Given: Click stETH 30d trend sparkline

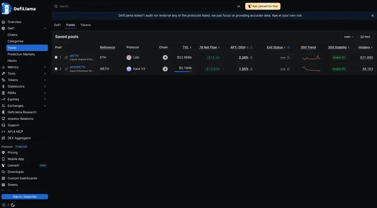Looking at the screenshot, I should [311, 58].
